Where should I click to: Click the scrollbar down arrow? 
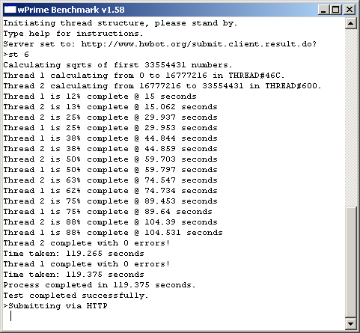click(x=351, y=324)
